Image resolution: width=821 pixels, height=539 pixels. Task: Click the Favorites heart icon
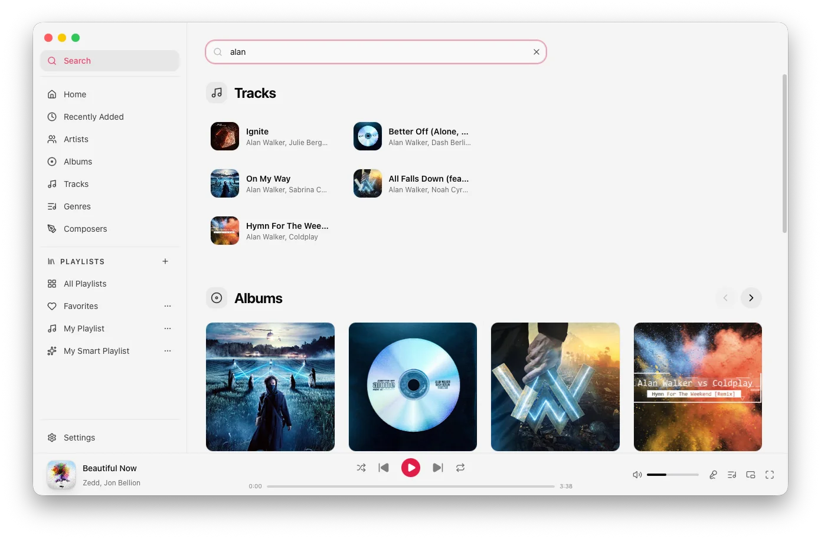coord(52,306)
